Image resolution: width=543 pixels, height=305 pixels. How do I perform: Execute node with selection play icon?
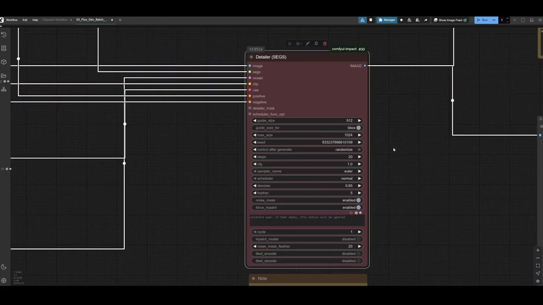tap(290, 44)
